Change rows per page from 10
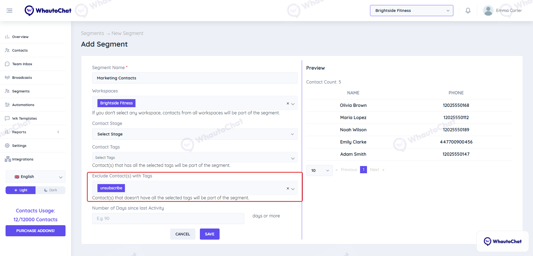The height and width of the screenshot is (256, 533). coord(319,170)
